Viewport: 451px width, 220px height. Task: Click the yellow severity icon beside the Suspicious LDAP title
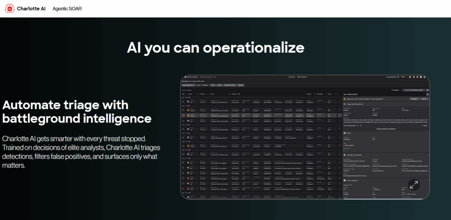point(344,99)
